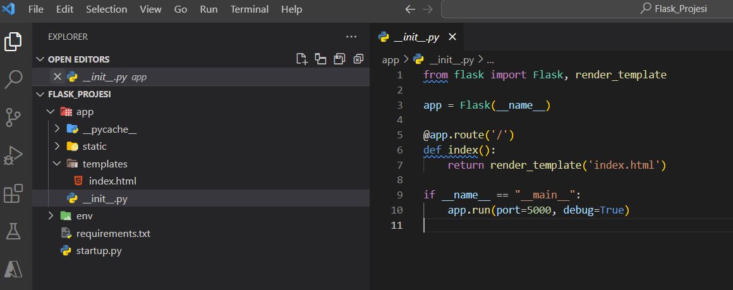Click Save All icon in Open Editors

pos(339,59)
